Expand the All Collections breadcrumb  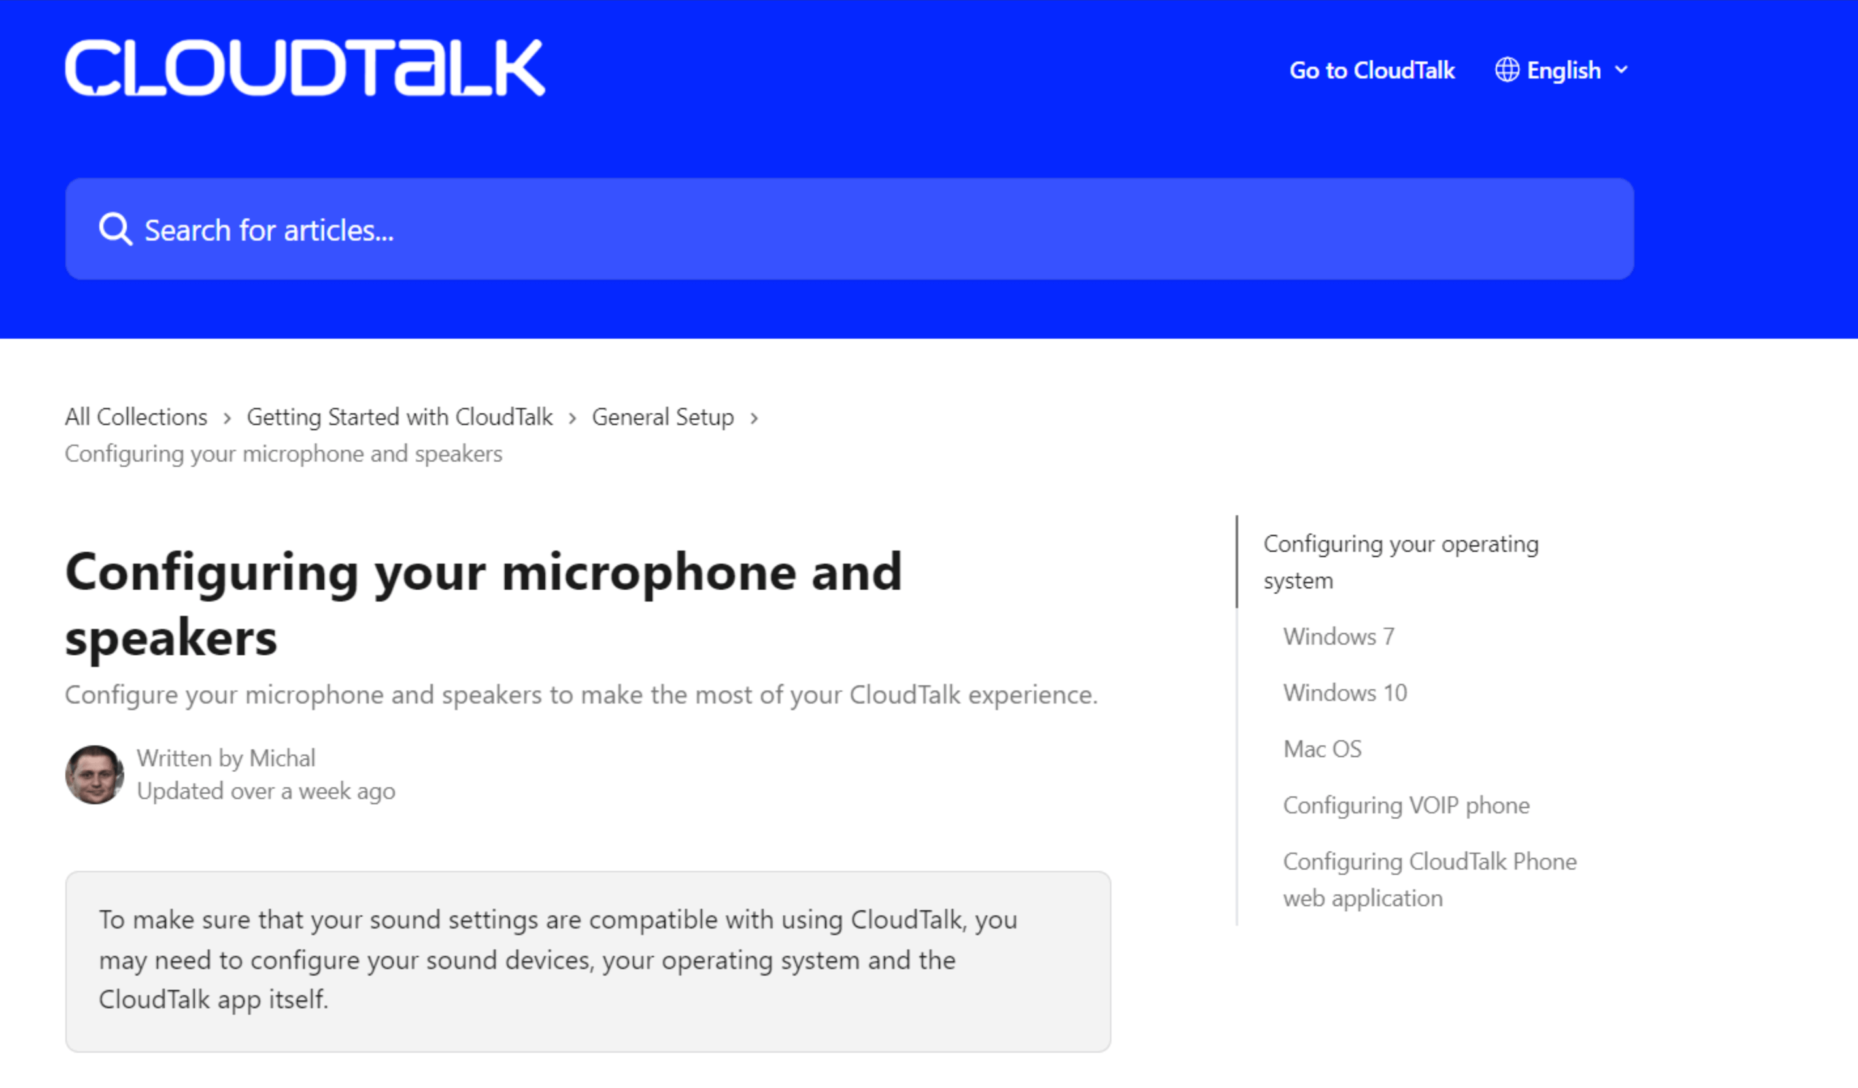136,417
